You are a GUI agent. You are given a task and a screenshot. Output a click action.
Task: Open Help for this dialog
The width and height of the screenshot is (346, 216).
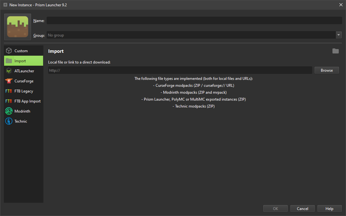pos(329,208)
